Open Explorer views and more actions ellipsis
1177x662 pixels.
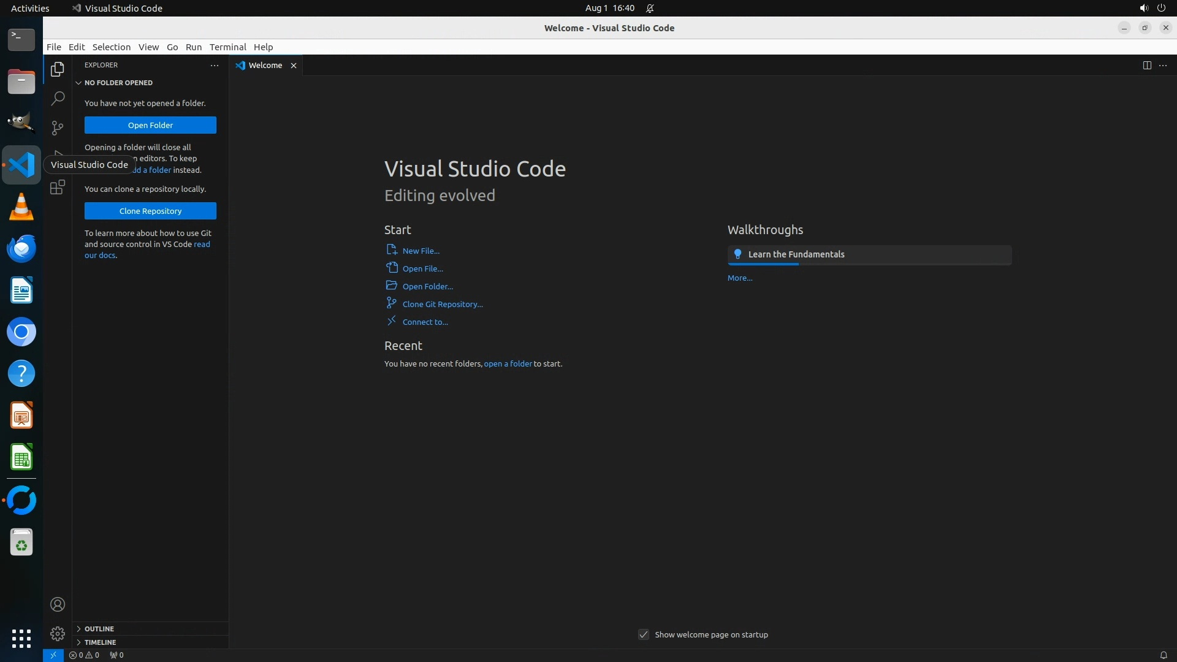(215, 66)
